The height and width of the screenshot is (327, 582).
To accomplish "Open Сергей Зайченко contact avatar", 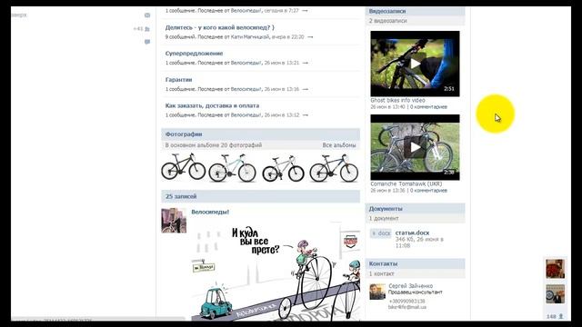I will pyautogui.click(x=377, y=292).
